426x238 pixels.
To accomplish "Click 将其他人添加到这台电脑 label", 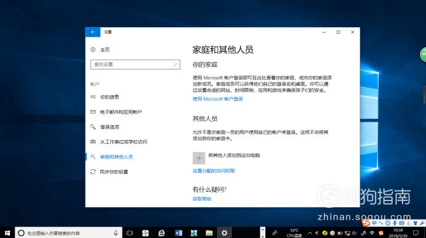I will click(234, 155).
